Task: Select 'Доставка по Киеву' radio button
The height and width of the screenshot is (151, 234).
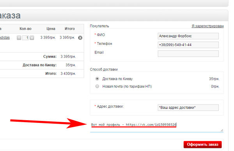Action: pyautogui.click(x=97, y=78)
